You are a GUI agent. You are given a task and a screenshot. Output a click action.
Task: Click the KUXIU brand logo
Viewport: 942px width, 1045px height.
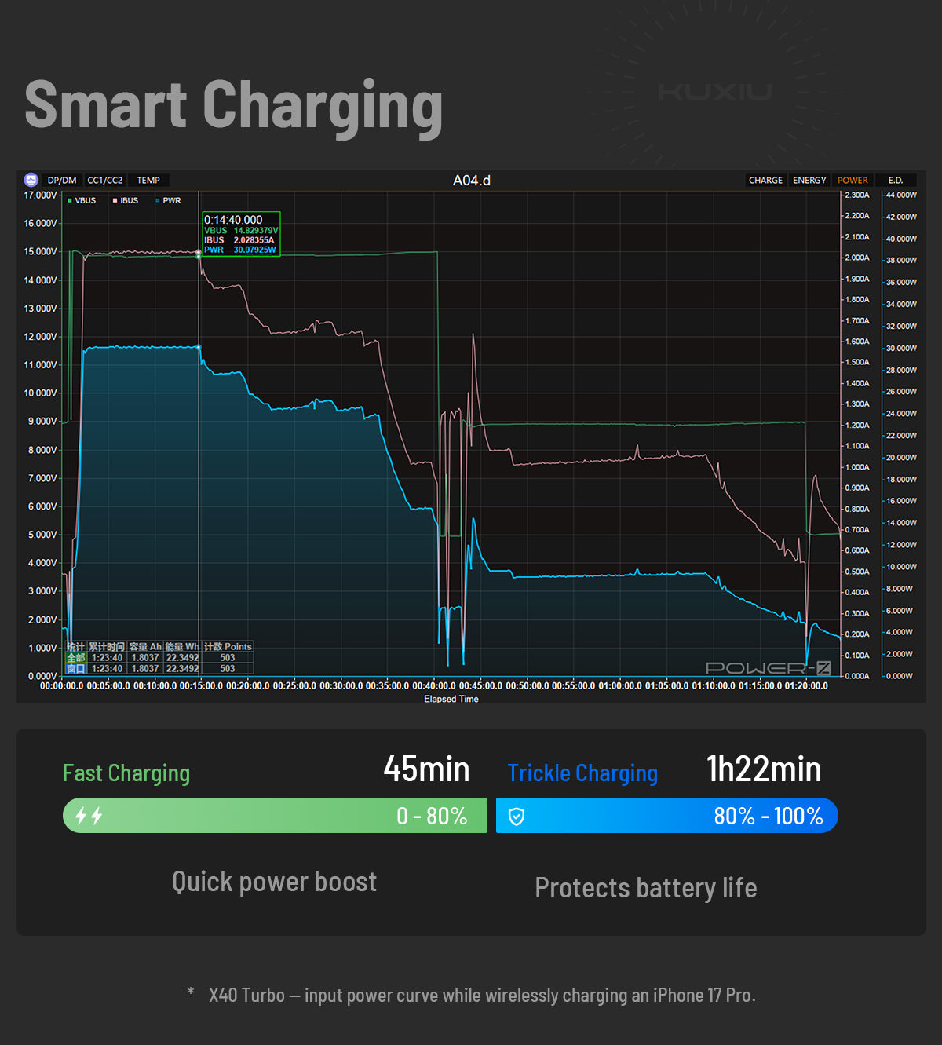coord(715,92)
